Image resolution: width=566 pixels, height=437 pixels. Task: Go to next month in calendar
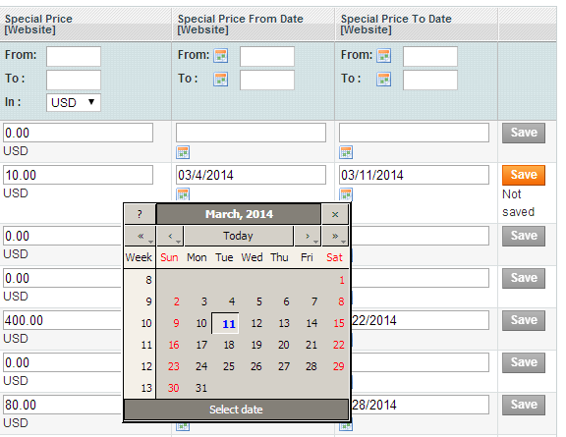pos(308,236)
